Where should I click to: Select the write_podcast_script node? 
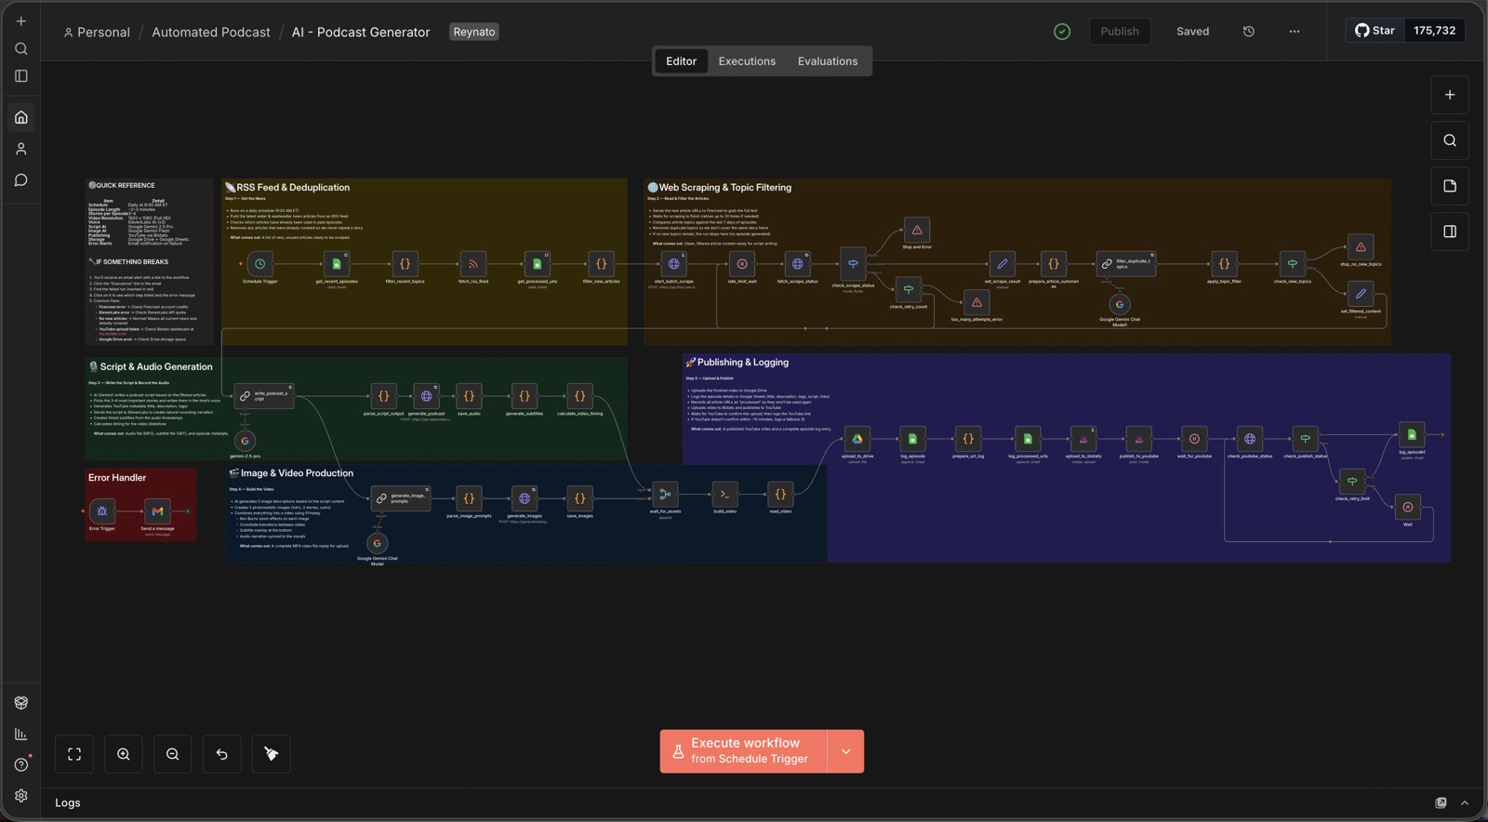(264, 396)
